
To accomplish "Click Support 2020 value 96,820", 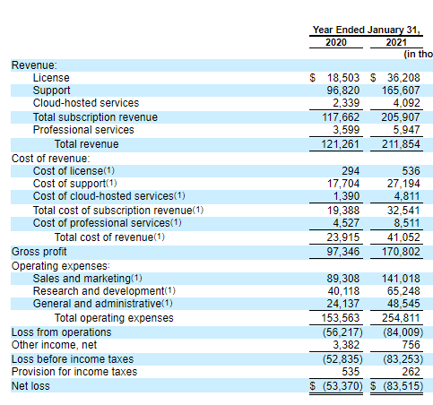I will click(x=343, y=90).
